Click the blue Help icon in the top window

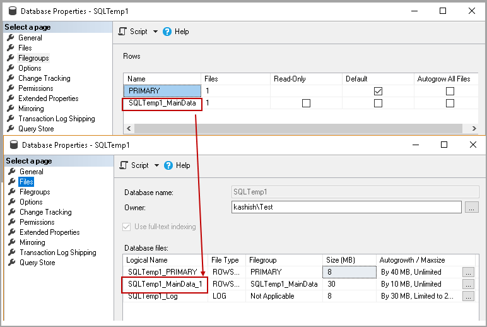[167, 32]
